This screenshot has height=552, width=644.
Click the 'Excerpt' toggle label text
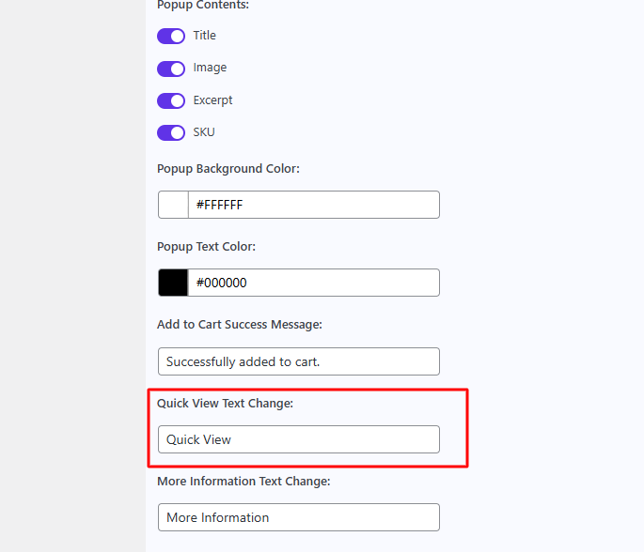(212, 100)
